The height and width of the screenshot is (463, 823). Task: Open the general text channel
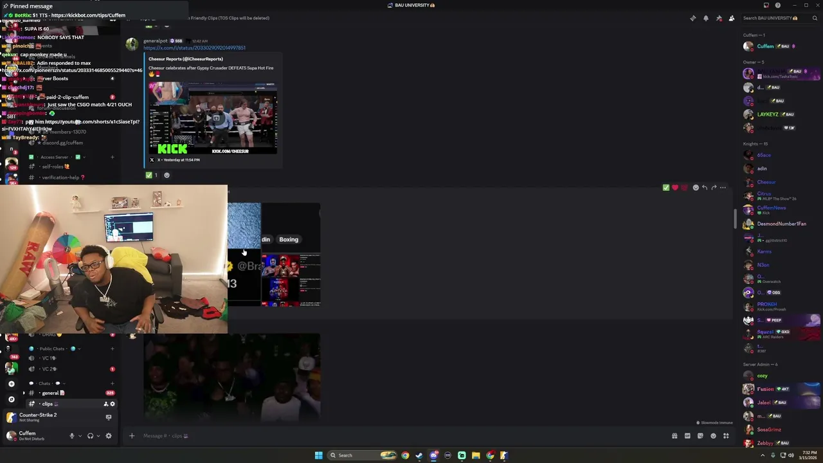[50, 393]
